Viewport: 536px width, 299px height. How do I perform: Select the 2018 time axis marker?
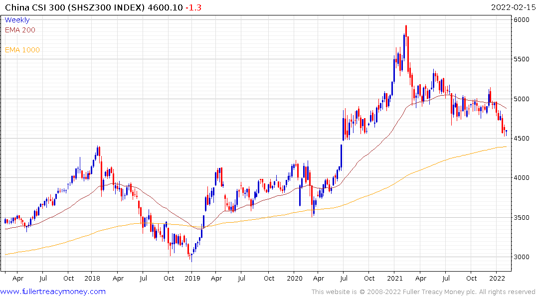[92, 278]
